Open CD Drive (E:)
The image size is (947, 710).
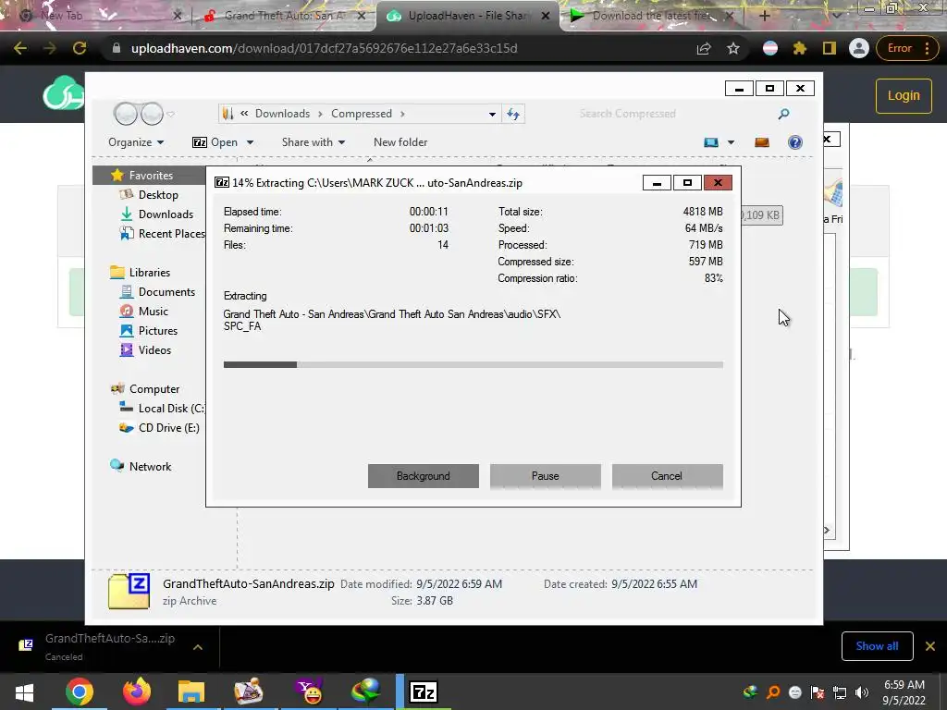click(x=168, y=428)
